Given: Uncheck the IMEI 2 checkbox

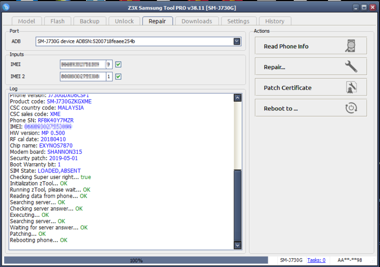Looking at the screenshot, I should point(118,77).
